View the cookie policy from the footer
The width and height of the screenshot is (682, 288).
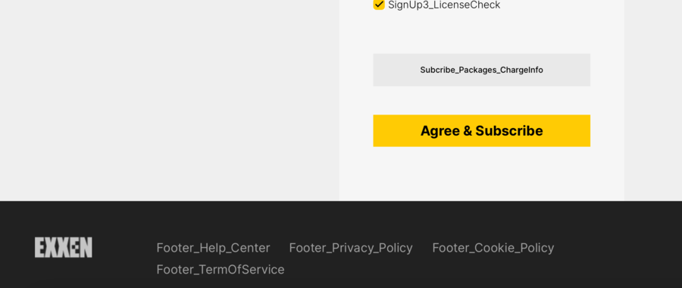point(493,248)
